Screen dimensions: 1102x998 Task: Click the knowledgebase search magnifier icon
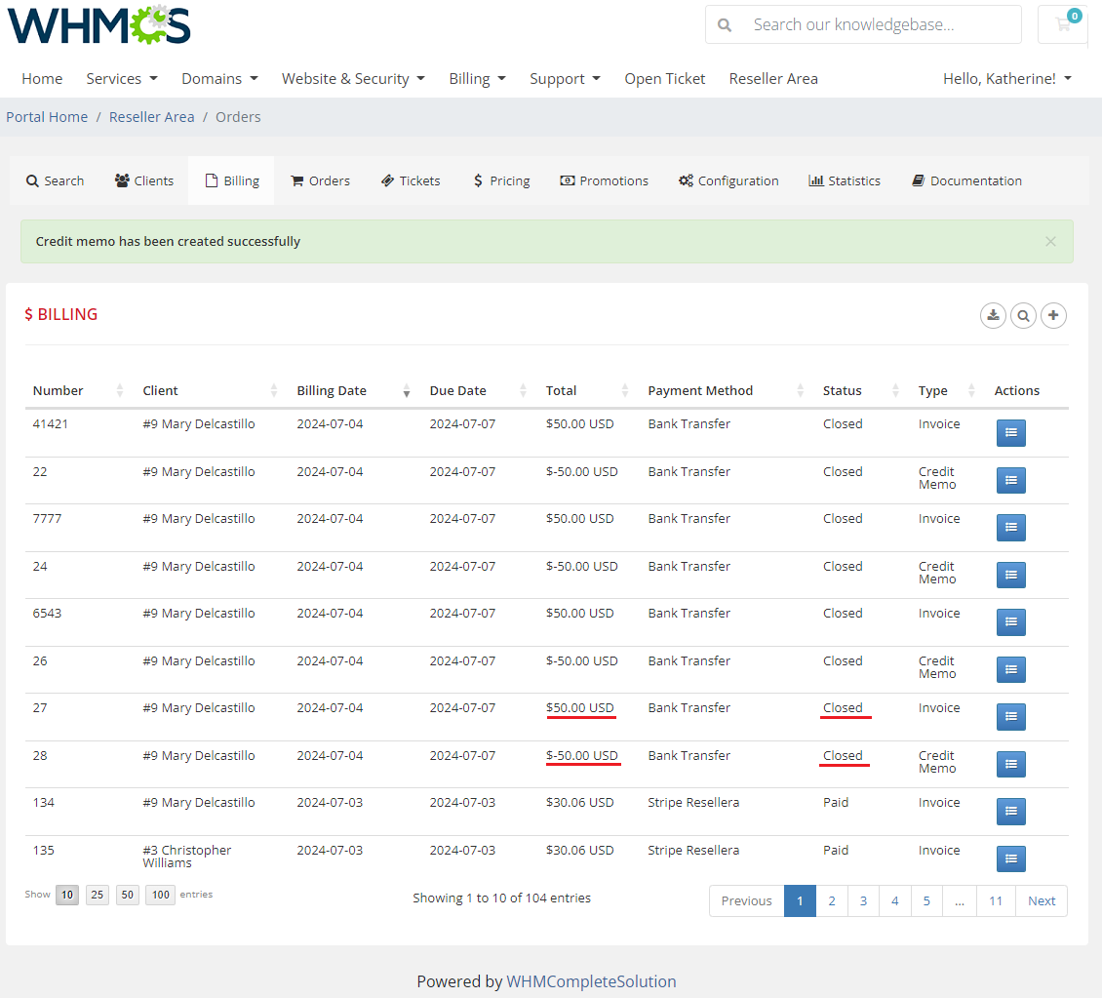click(725, 25)
